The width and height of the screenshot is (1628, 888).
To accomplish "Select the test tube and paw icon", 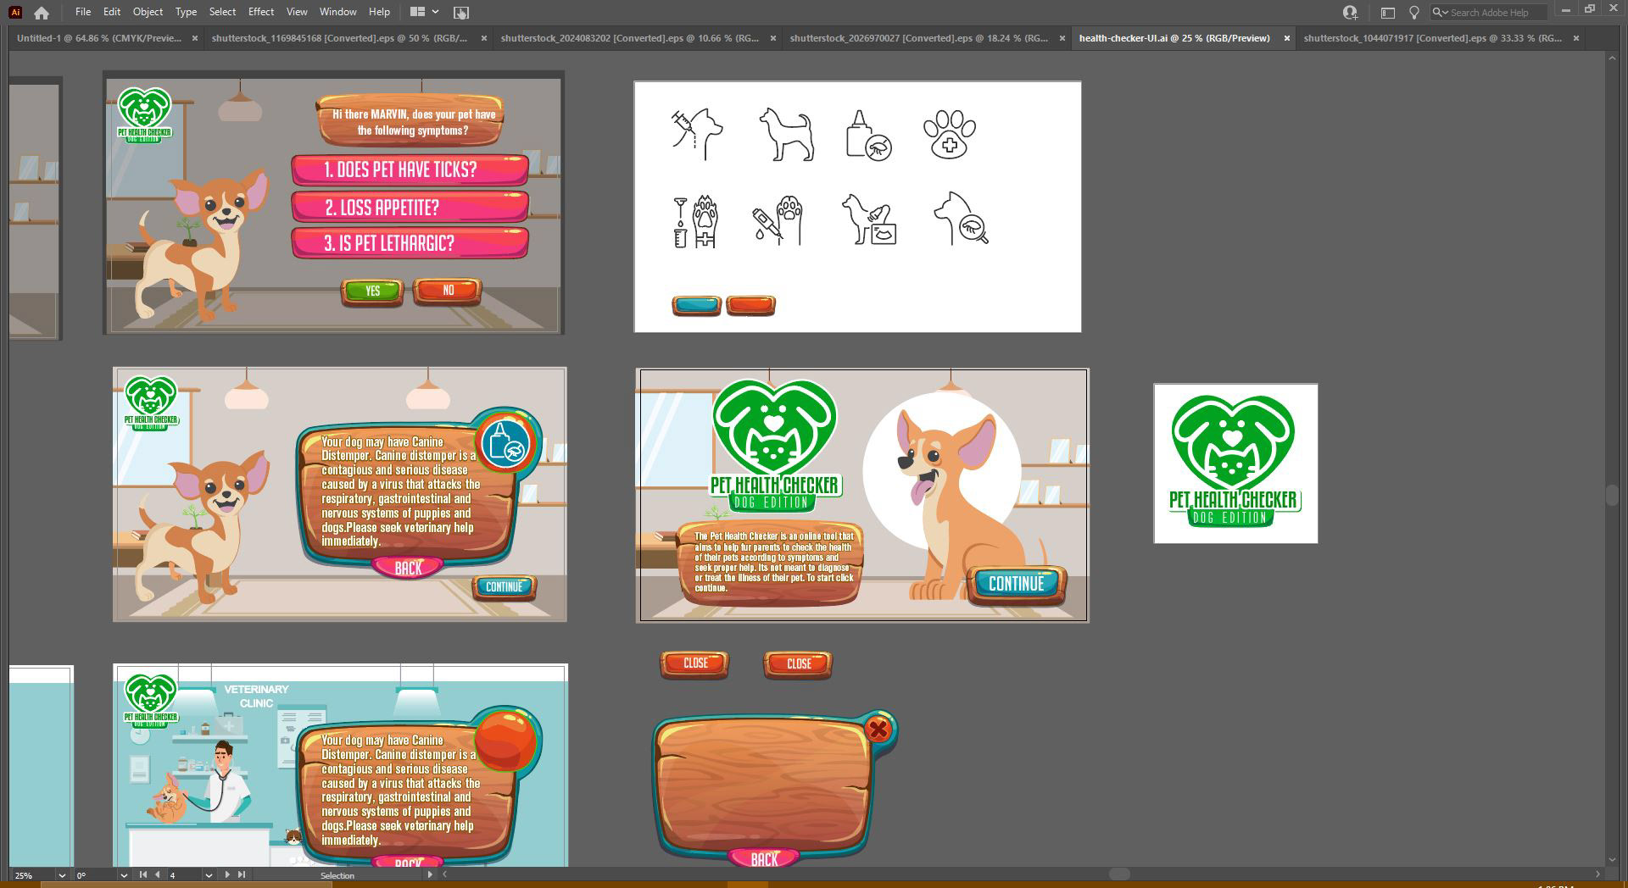I will pyautogui.click(x=695, y=221).
